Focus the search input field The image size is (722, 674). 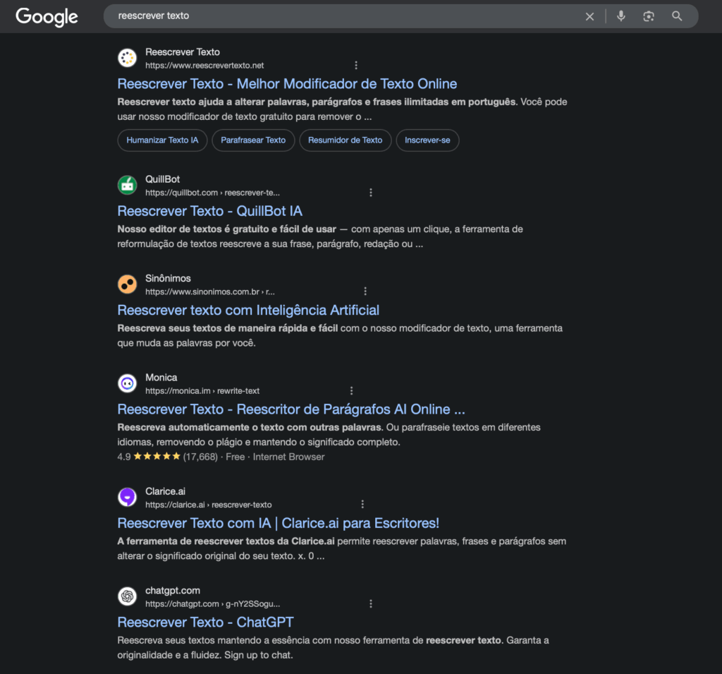(x=338, y=16)
